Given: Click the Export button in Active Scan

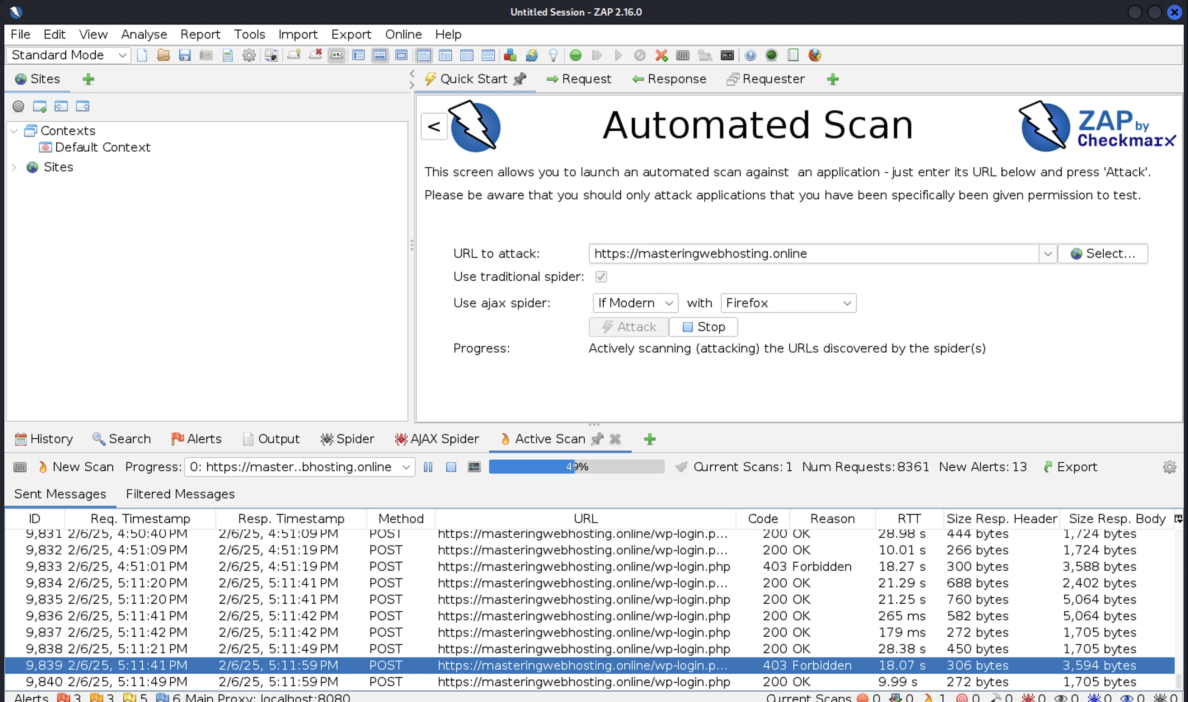Looking at the screenshot, I should coord(1070,467).
